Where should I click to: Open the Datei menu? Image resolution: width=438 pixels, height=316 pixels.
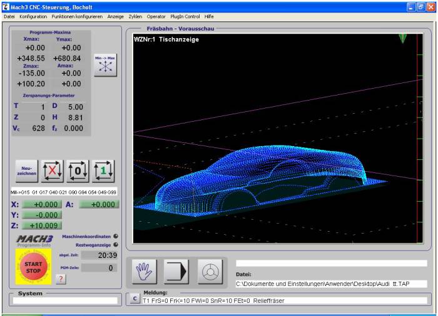point(9,16)
